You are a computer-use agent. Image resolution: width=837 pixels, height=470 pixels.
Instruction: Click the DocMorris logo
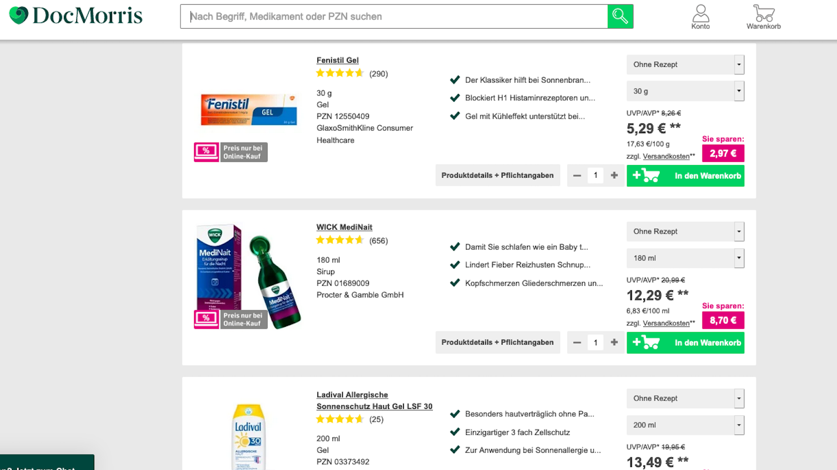pos(76,16)
